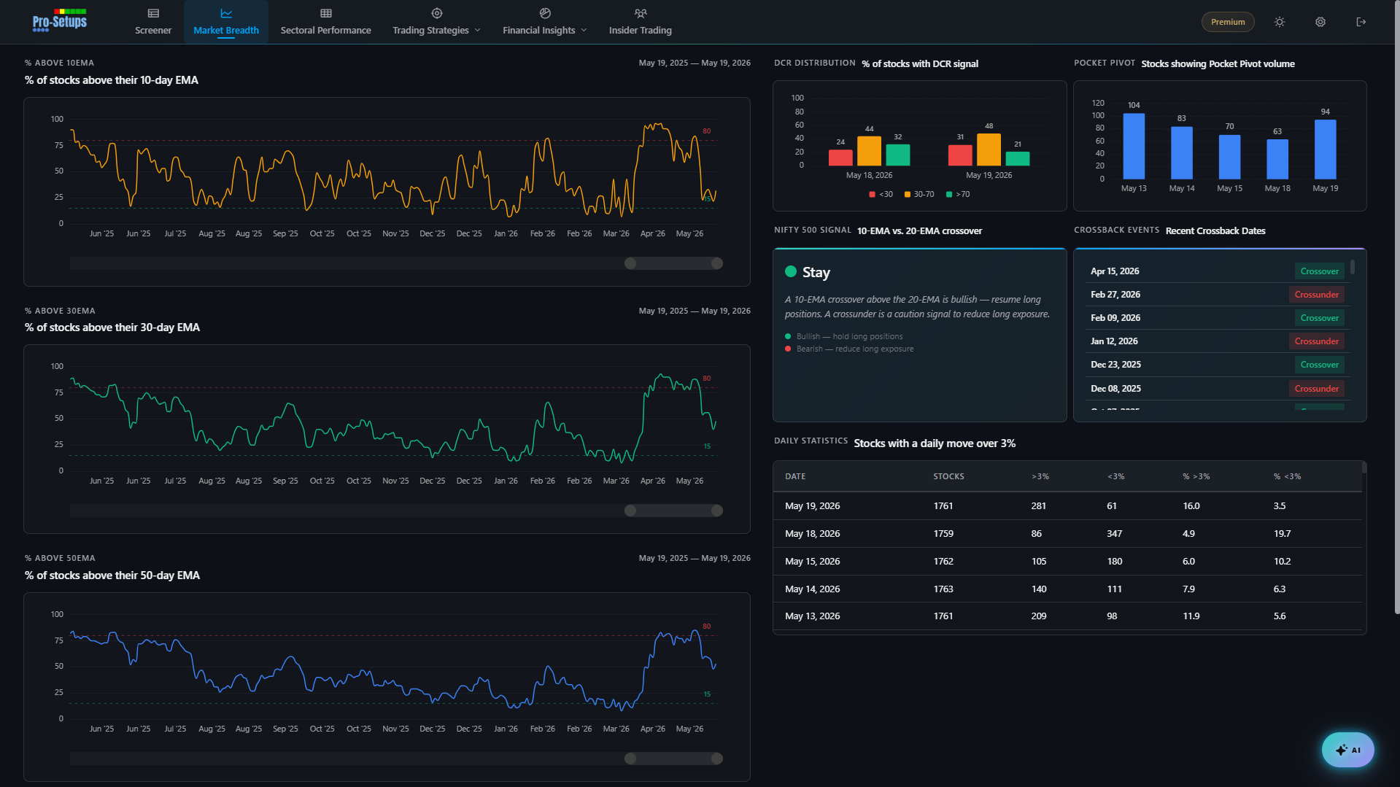Image resolution: width=1400 pixels, height=787 pixels.
Task: Click the STOCKS column header
Action: pos(948,477)
